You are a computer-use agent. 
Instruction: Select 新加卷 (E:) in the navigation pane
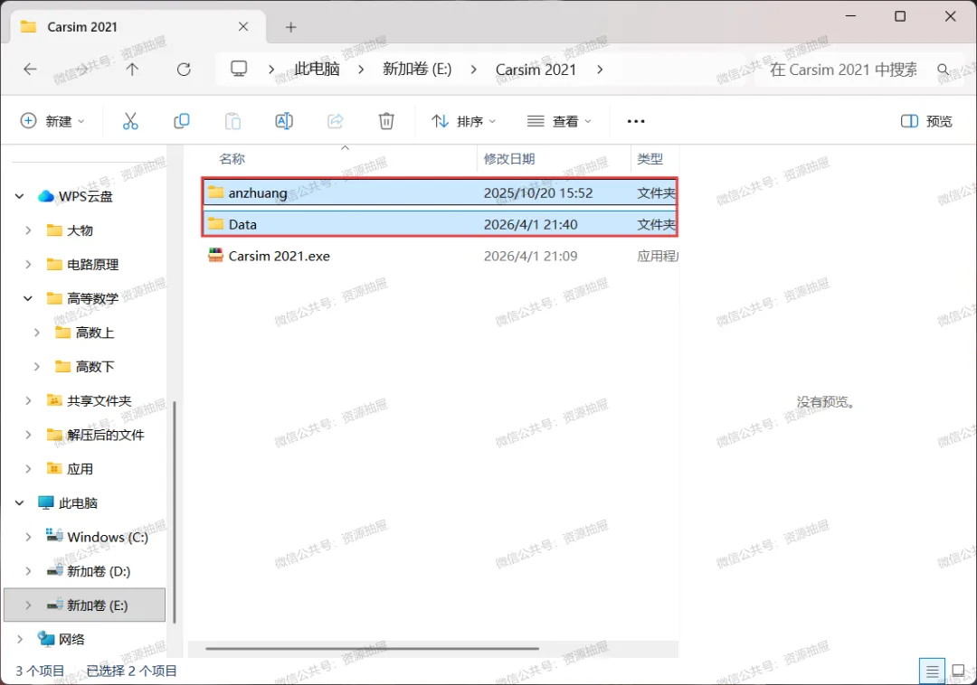pos(85,605)
